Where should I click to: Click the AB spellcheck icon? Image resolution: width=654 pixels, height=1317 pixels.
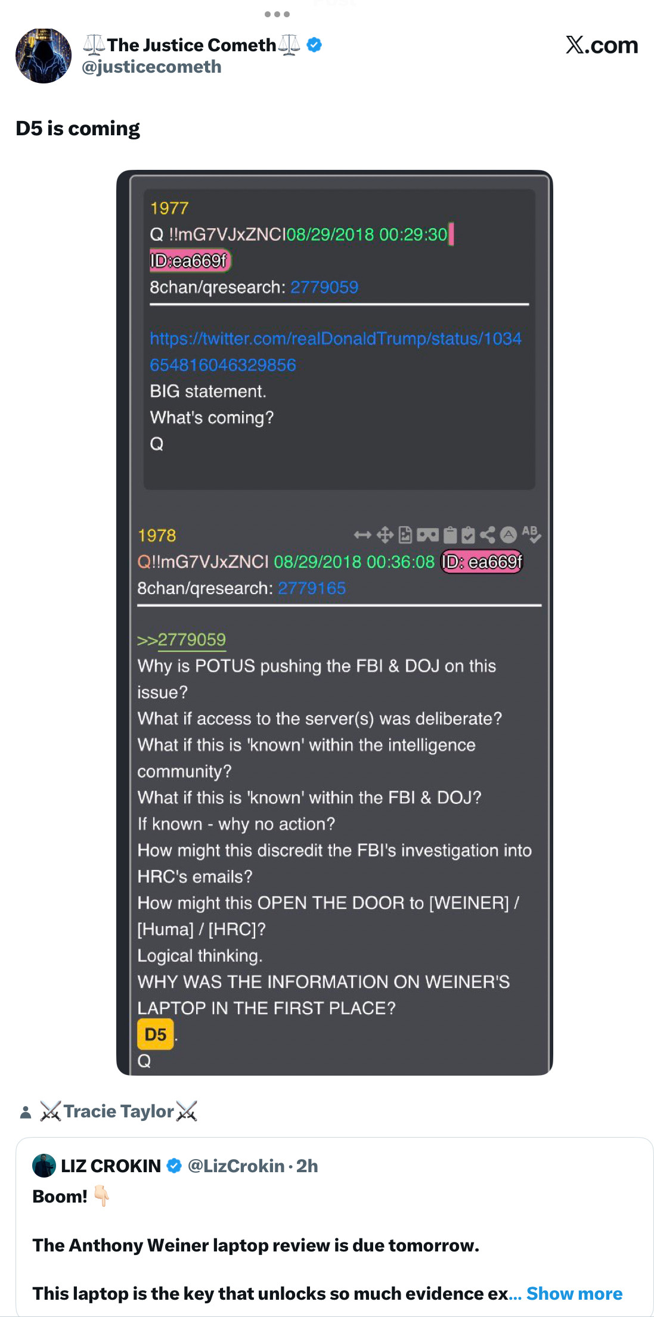[x=531, y=534]
